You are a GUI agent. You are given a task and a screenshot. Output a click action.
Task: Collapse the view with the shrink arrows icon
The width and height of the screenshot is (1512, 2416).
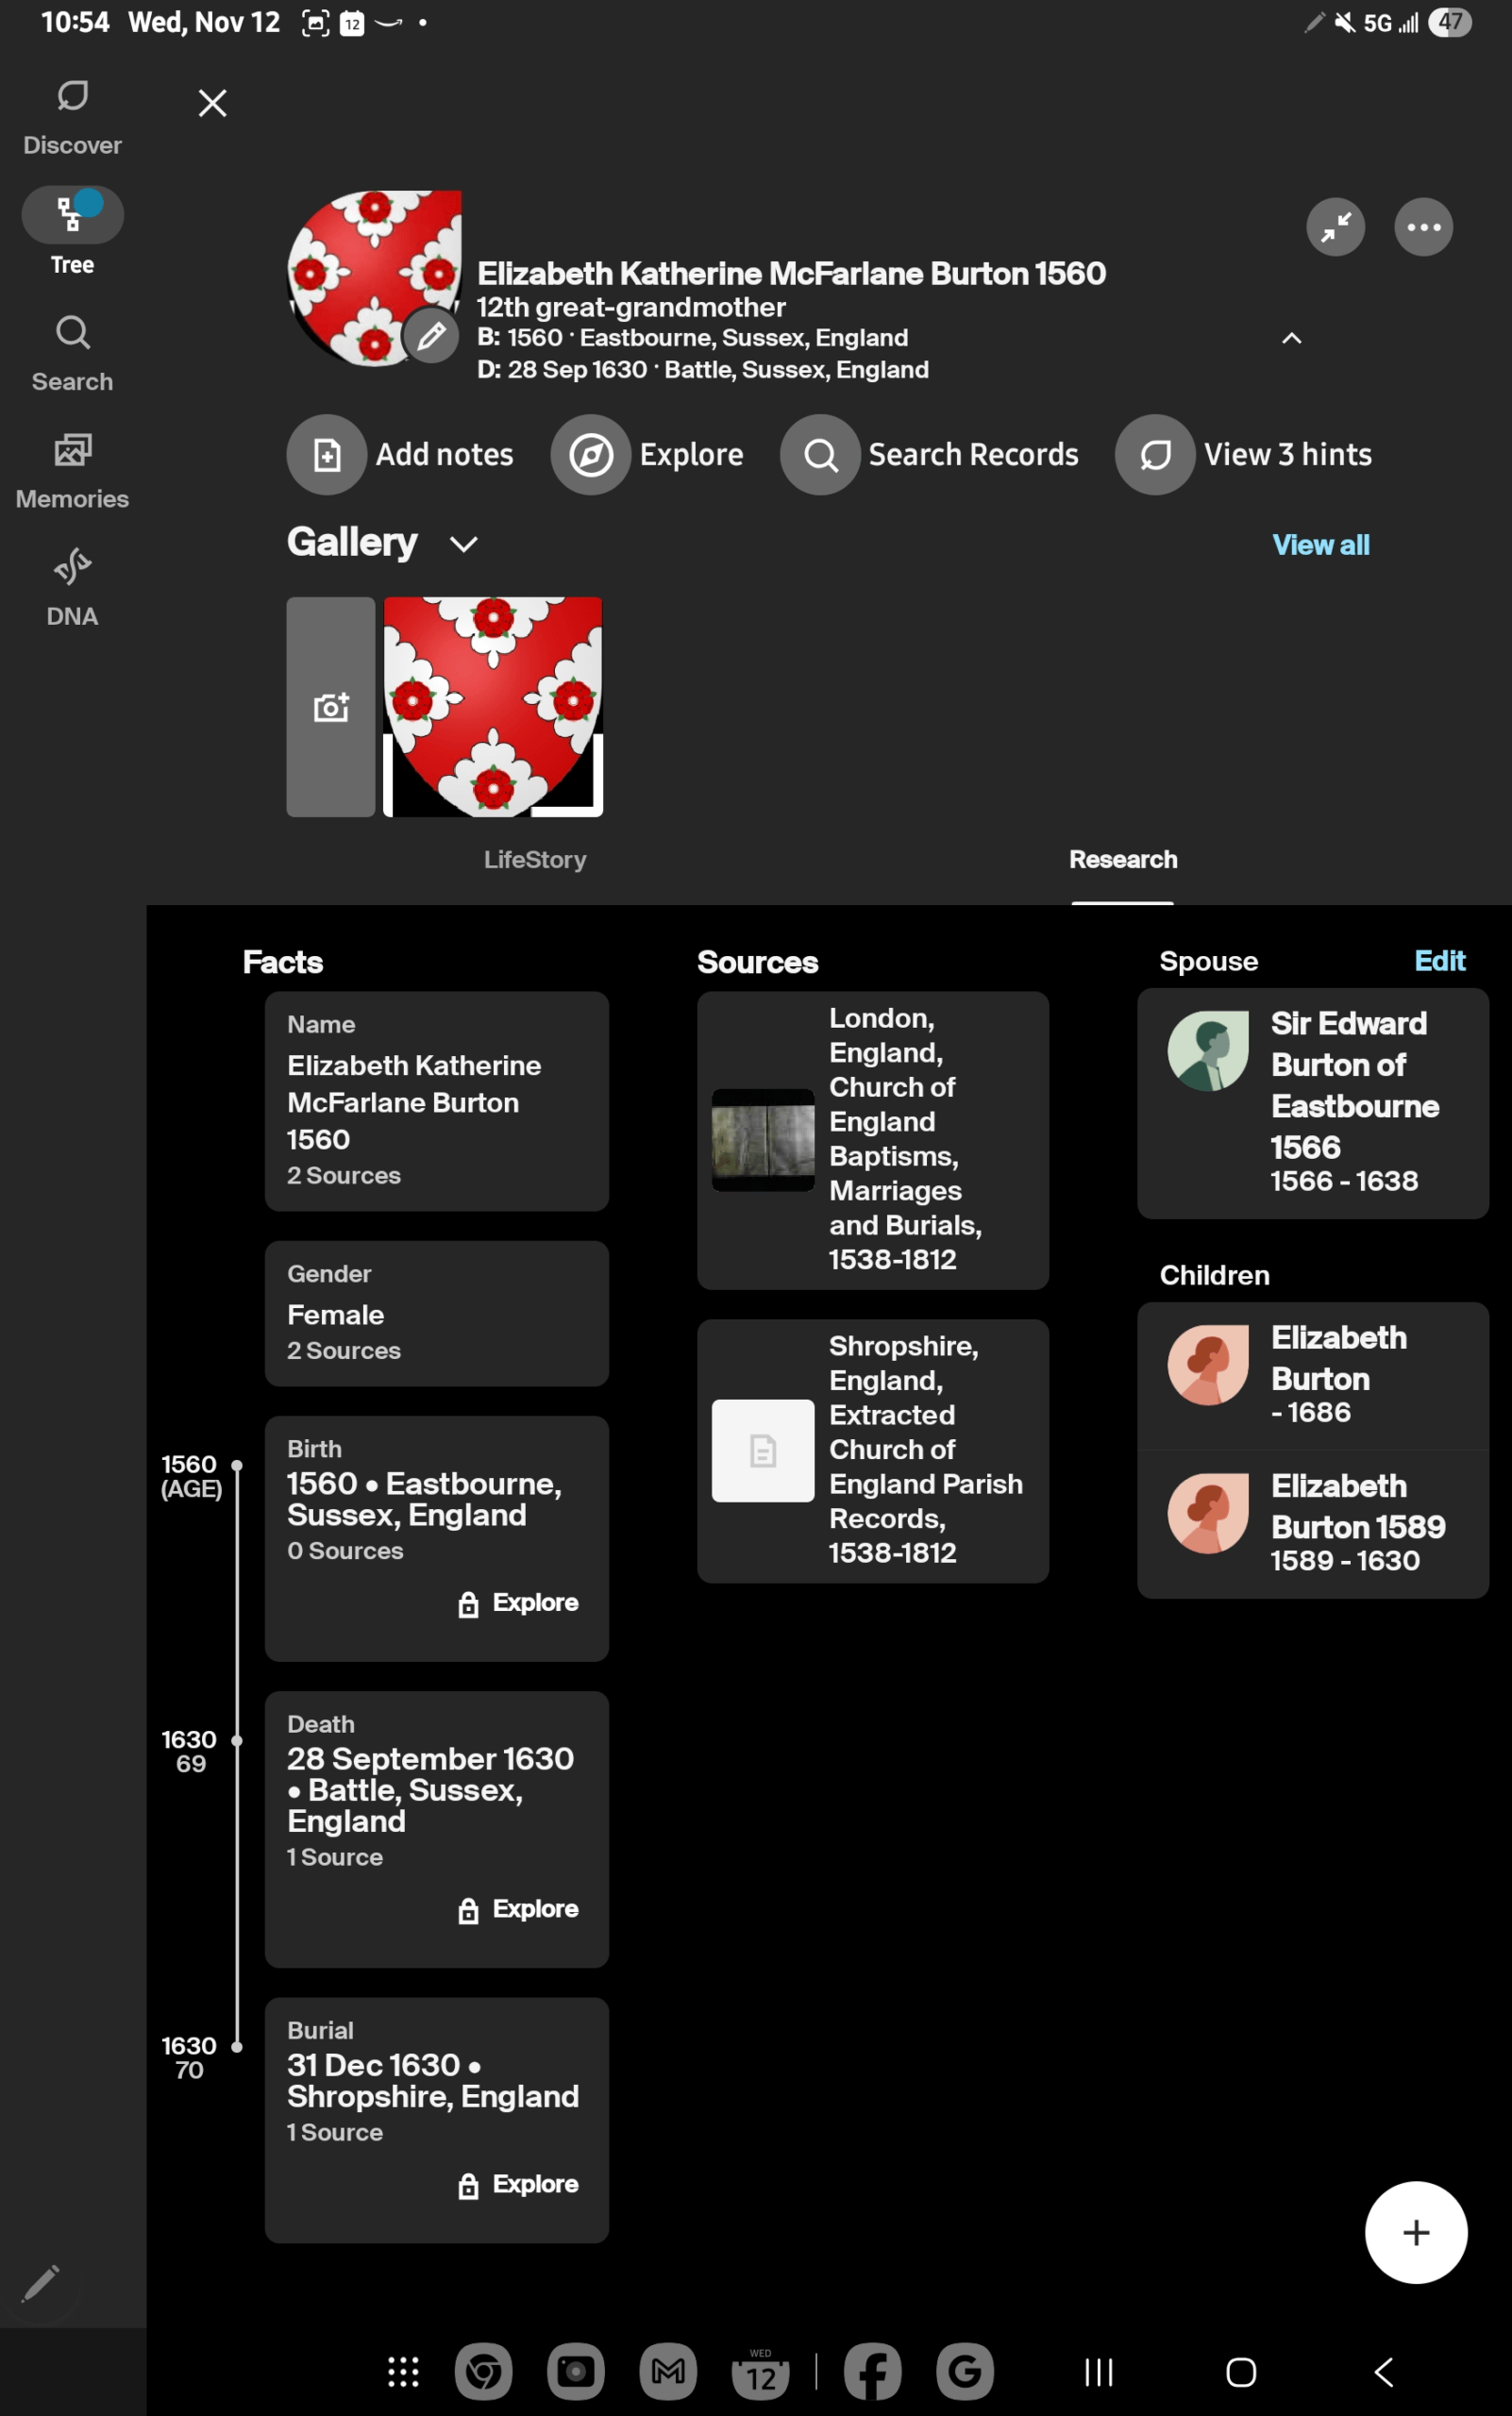click(x=1335, y=227)
